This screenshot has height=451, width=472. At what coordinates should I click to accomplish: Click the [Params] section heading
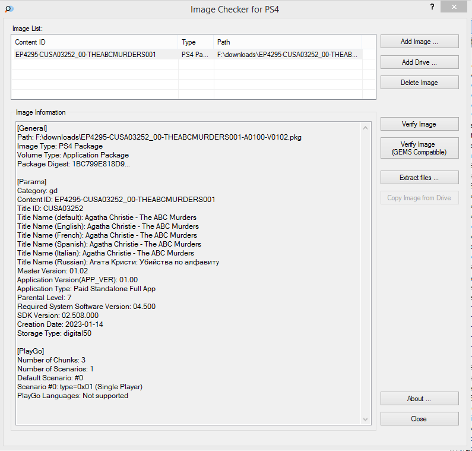[31, 182]
